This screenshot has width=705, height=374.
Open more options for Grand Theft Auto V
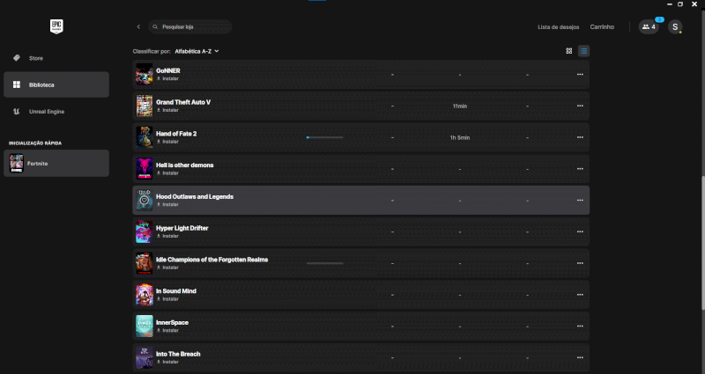click(580, 106)
